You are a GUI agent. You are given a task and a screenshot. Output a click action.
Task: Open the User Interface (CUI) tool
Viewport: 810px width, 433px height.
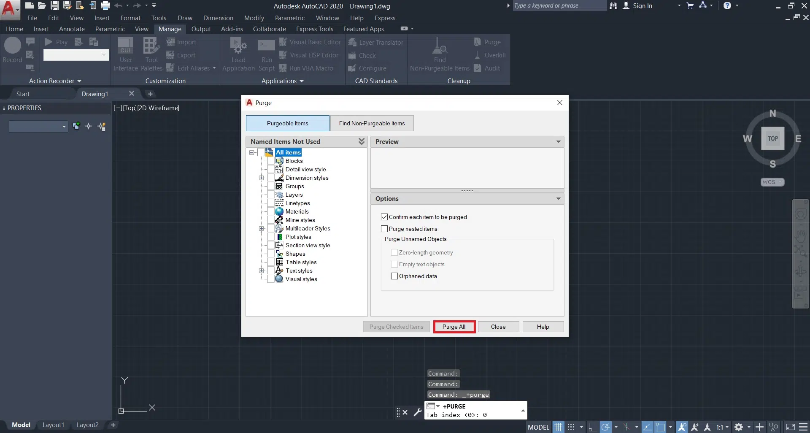click(x=125, y=46)
